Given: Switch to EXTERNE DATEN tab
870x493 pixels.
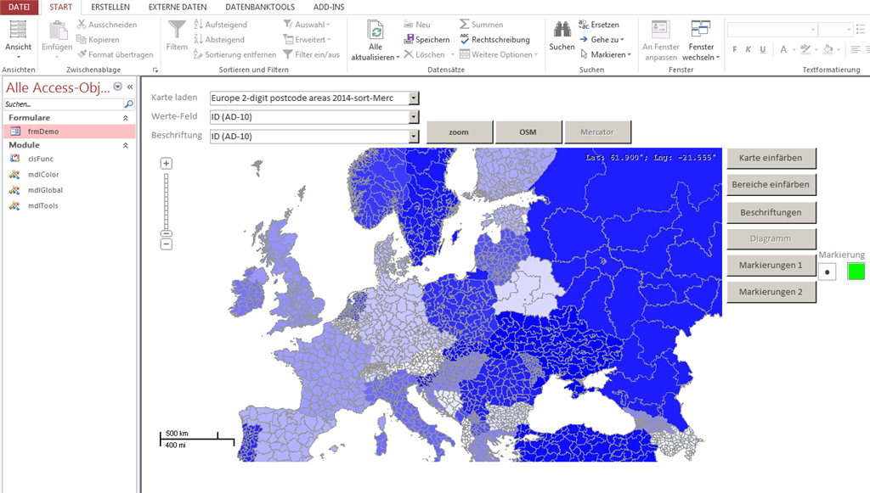Looking at the screenshot, I should click(178, 7).
